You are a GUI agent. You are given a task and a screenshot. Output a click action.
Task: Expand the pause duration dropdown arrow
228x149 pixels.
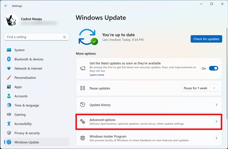click(214, 88)
